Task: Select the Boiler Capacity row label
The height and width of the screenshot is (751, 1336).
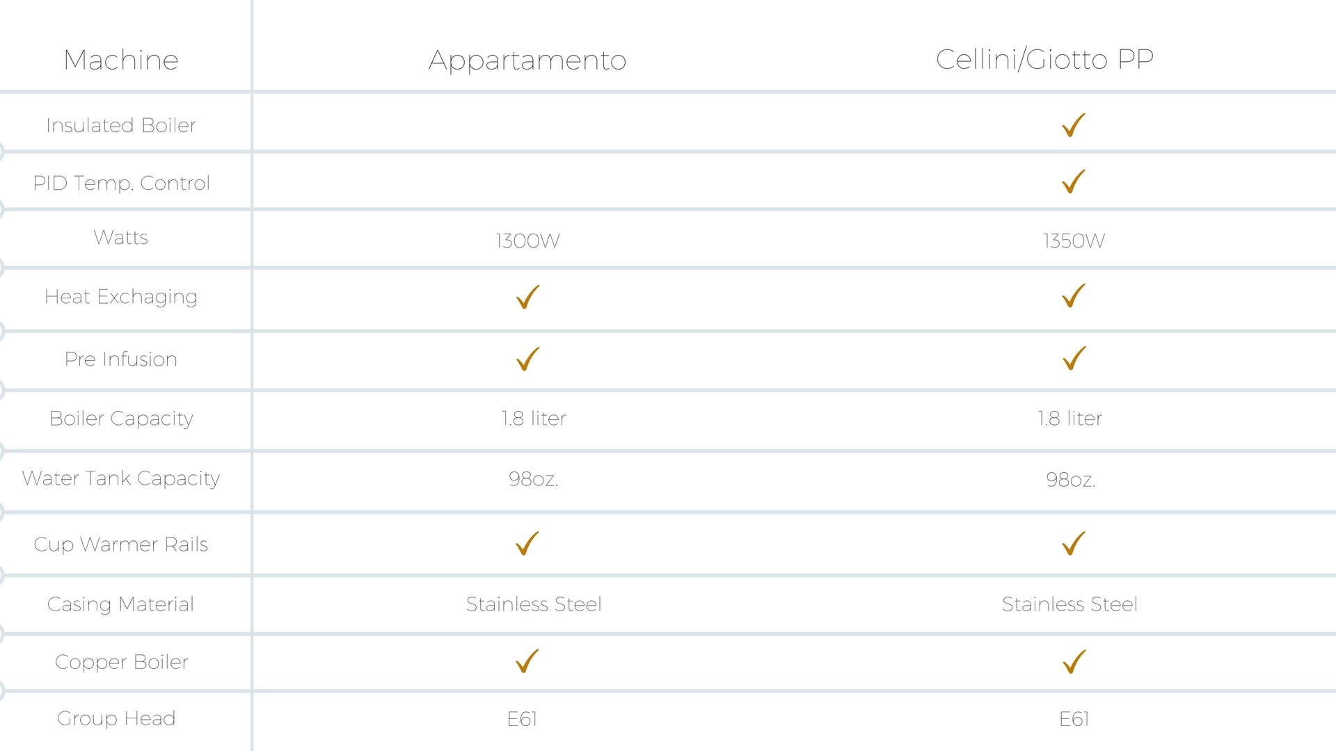Action: (121, 419)
